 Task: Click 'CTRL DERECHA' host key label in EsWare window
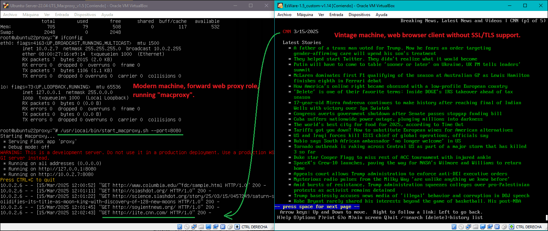coord(528,227)
